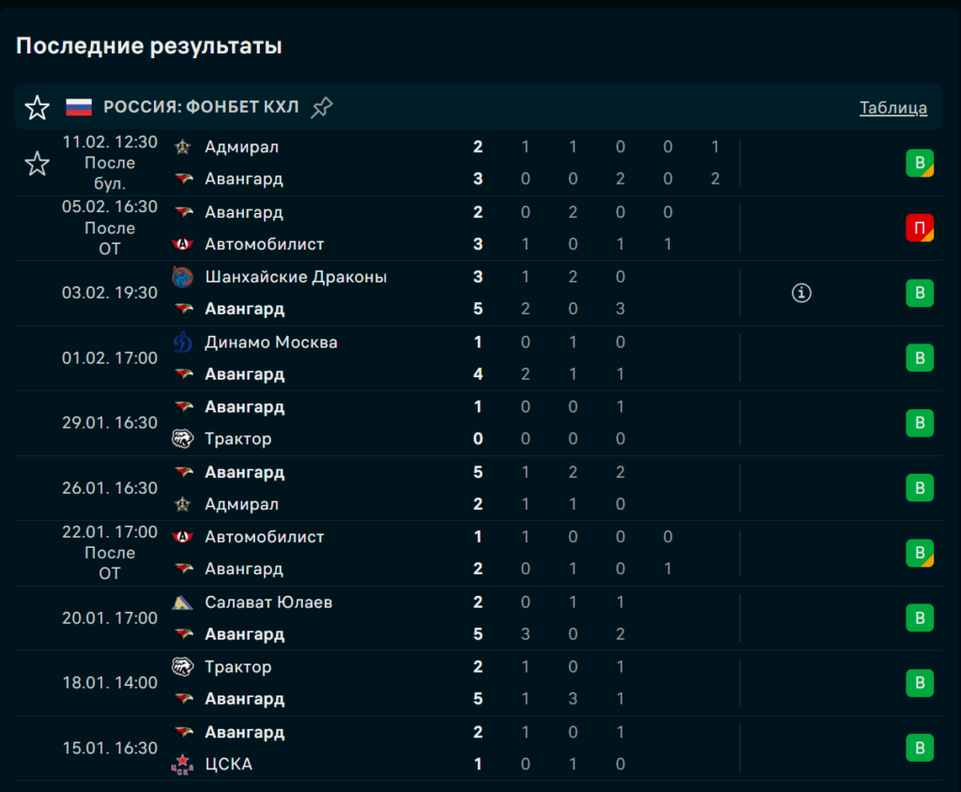Screen dimensions: 961x792
Task: Click the Автомобилист logo in 22.01 match
Action: (183, 538)
